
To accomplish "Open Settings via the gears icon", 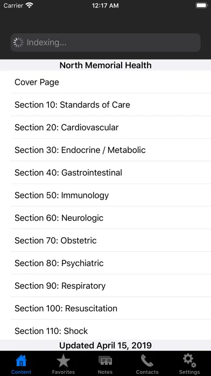I will pos(189,361).
